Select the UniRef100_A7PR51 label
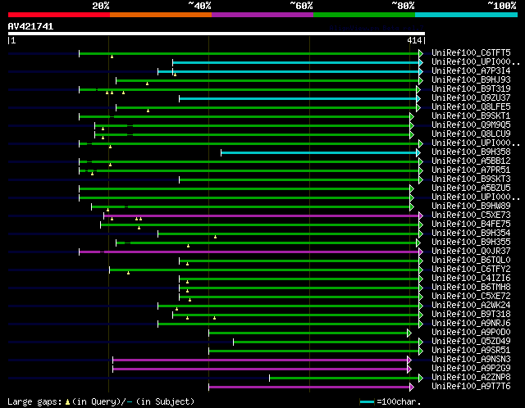 coord(471,170)
